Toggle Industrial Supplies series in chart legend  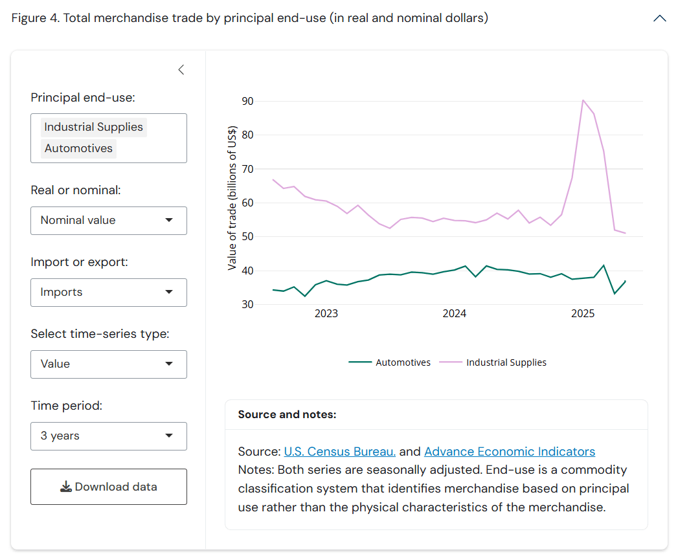[506, 362]
